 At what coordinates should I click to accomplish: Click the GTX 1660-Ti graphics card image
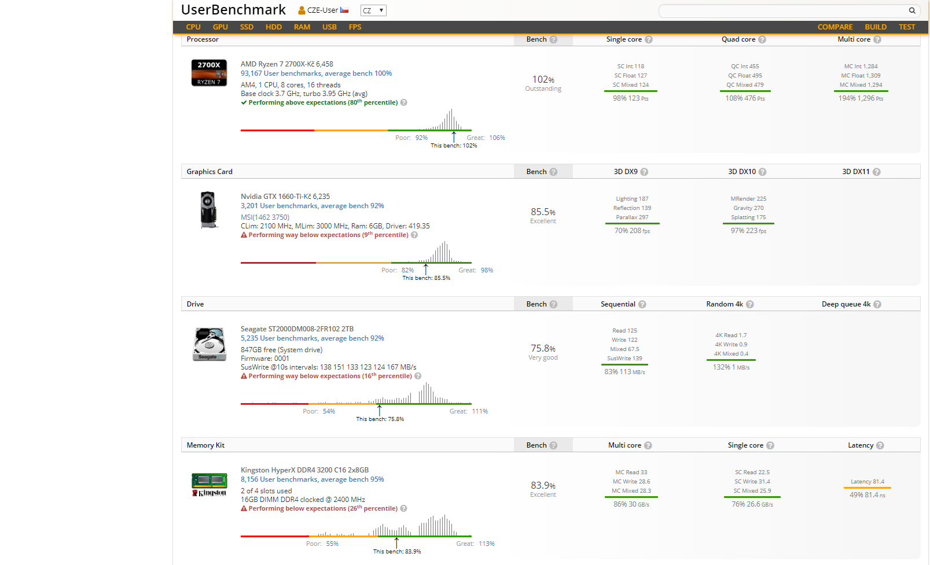coord(209,210)
